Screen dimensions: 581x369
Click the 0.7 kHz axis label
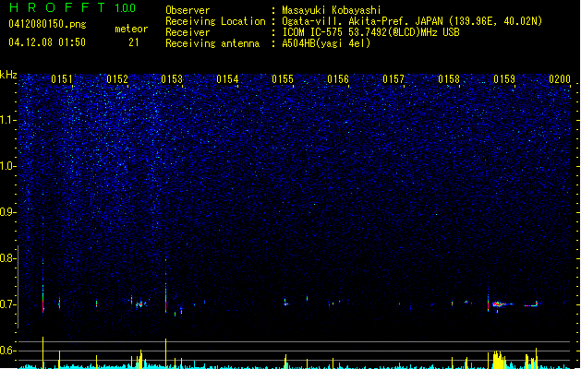click(8, 304)
